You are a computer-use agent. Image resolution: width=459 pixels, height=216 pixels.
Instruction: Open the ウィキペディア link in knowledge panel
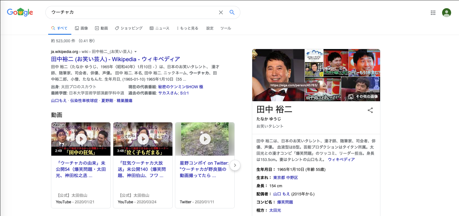(x=341, y=160)
